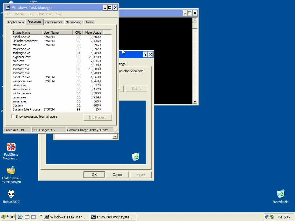Select the foobar2000 desktop icon
295x221 pixels.
coord(11,196)
